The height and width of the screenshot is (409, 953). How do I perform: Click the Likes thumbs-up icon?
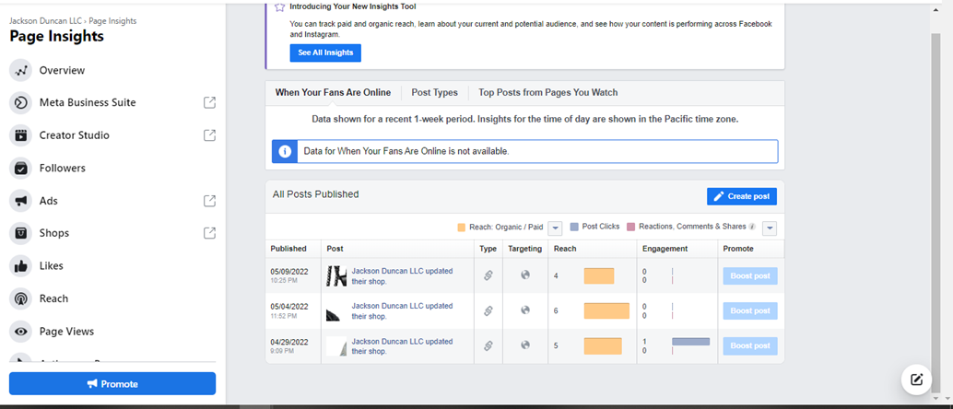tap(20, 266)
